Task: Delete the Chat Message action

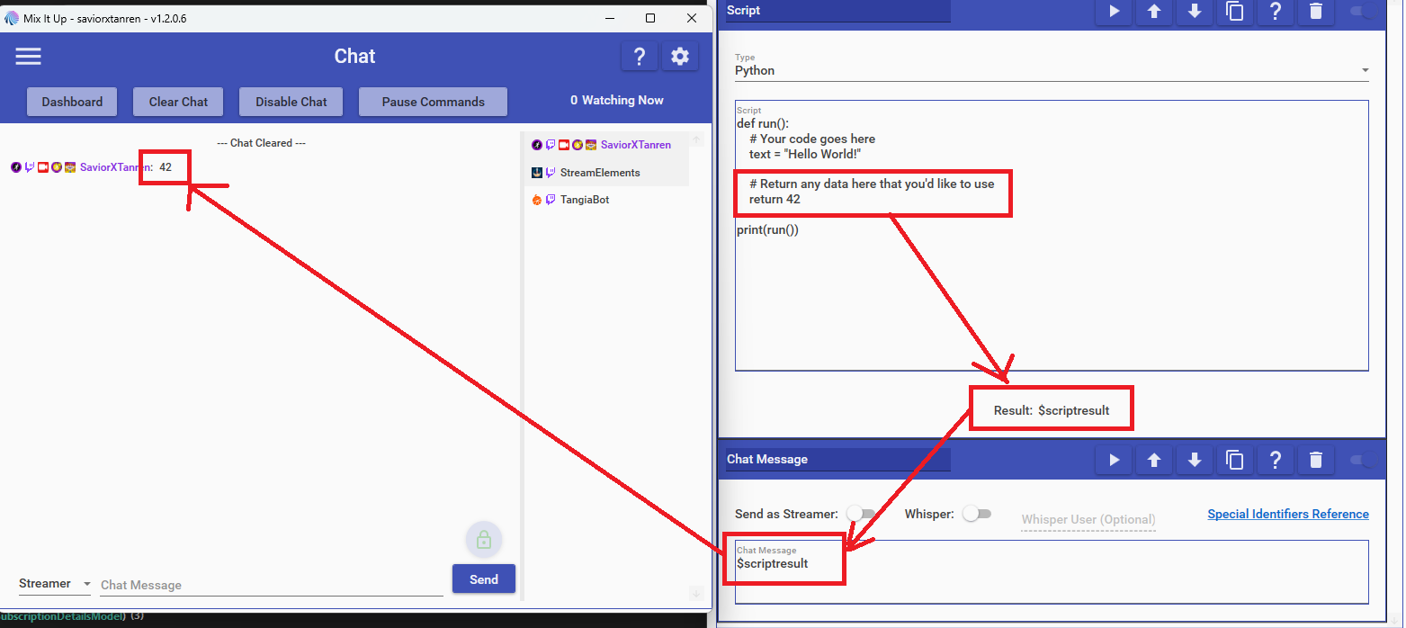Action: (1316, 460)
